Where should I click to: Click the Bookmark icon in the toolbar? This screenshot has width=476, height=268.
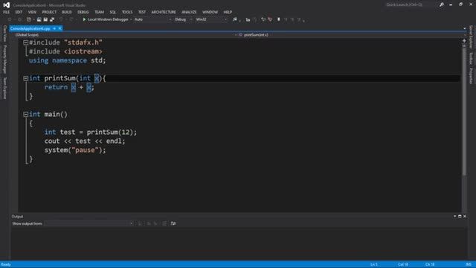[279, 19]
